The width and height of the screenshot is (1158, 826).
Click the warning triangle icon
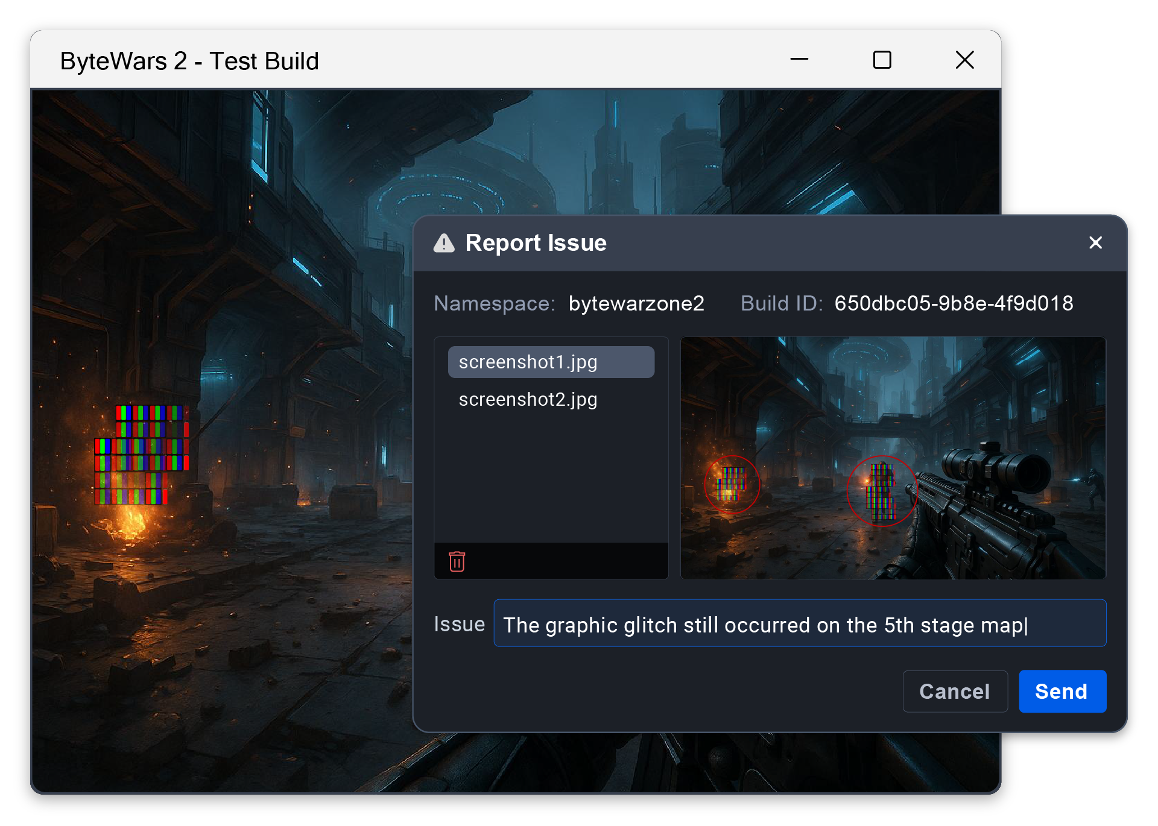coord(444,243)
